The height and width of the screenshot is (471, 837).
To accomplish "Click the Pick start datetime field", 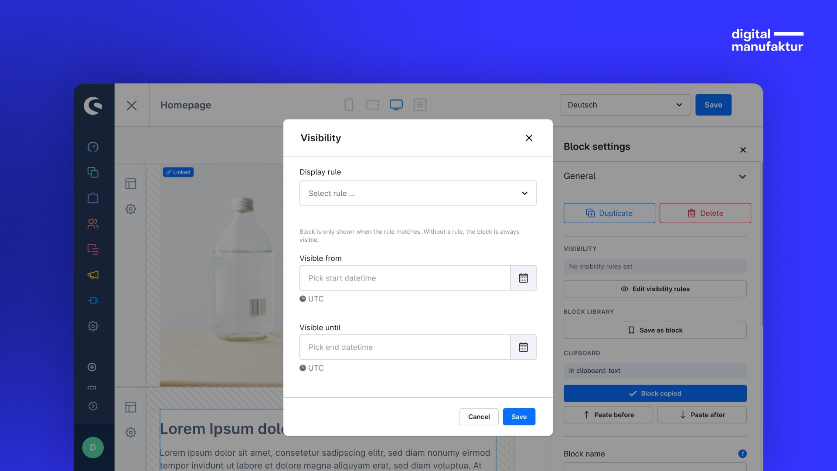I will (x=405, y=278).
